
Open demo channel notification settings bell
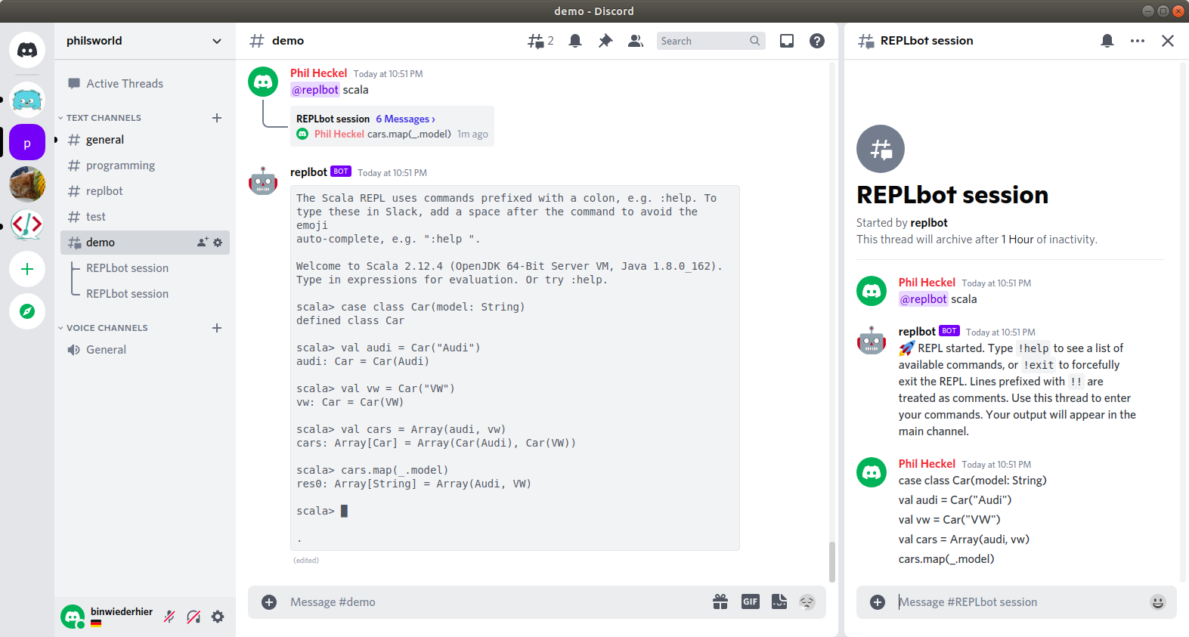575,41
